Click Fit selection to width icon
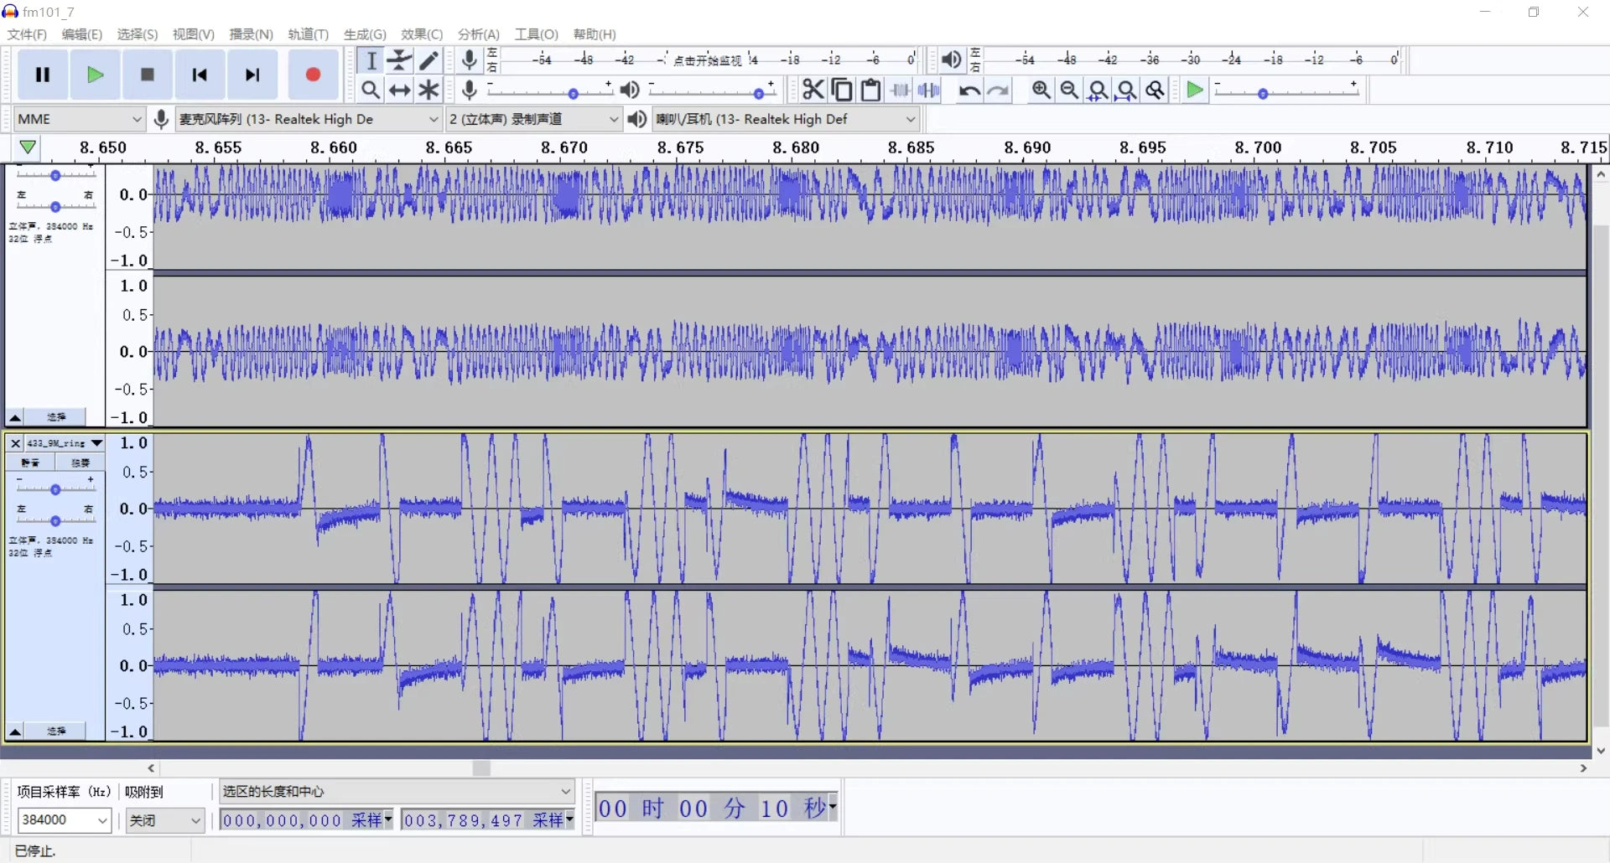 [x=1098, y=90]
